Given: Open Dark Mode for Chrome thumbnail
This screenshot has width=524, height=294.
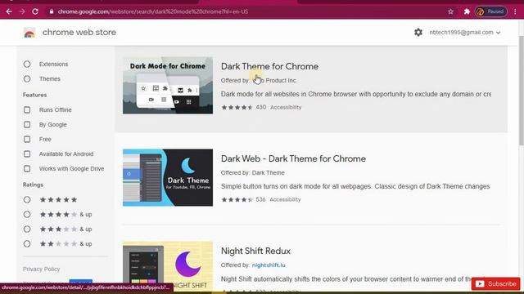Looking at the screenshot, I should [x=168, y=85].
